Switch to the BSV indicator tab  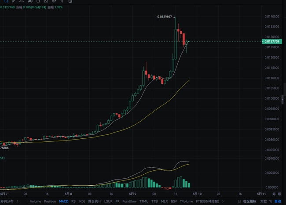tap(174, 201)
